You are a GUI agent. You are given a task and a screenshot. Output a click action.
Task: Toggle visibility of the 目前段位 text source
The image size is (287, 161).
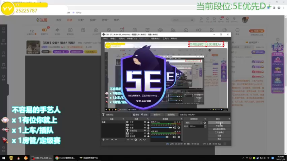pos(145,131)
